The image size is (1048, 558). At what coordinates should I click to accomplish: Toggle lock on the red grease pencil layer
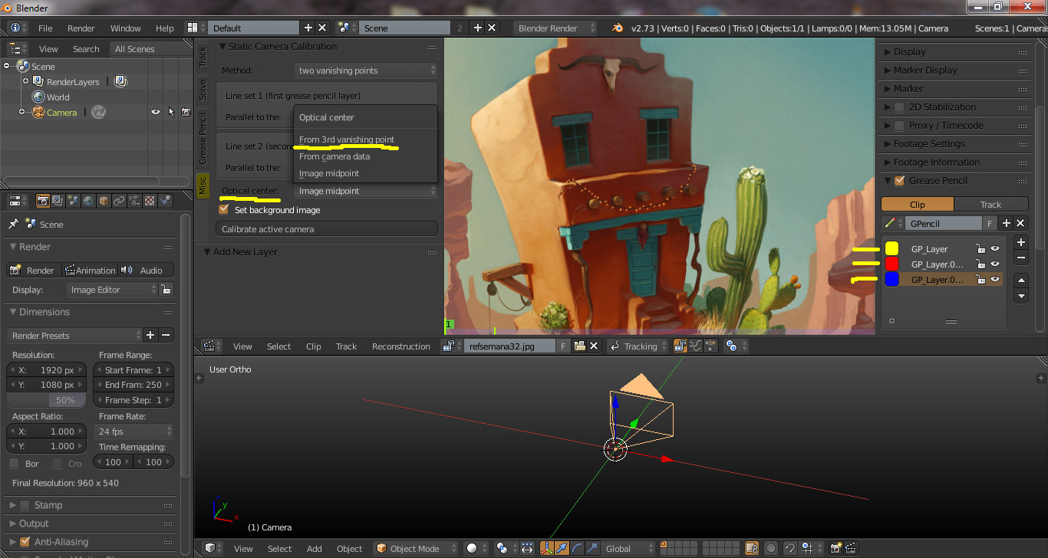980,264
